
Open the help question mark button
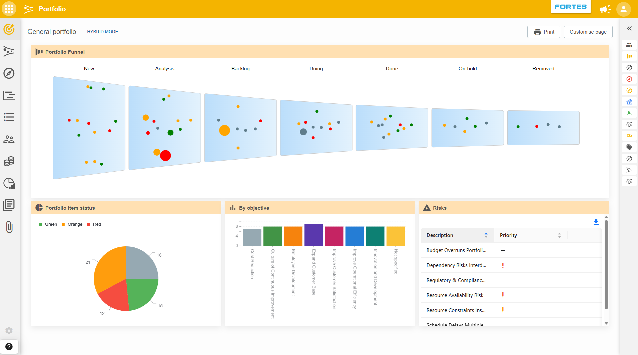coord(9,347)
